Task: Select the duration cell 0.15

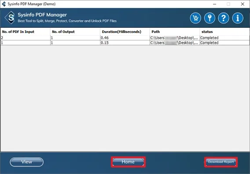Action: [x=125, y=43]
